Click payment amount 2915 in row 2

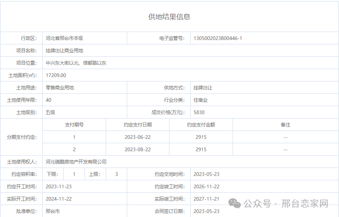pos(200,149)
